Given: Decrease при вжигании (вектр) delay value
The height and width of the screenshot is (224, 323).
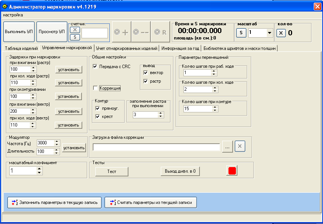Looking at the screenshot, I should 33,113.
